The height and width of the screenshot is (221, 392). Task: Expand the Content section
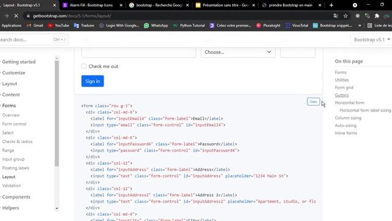pyautogui.click(x=11, y=95)
